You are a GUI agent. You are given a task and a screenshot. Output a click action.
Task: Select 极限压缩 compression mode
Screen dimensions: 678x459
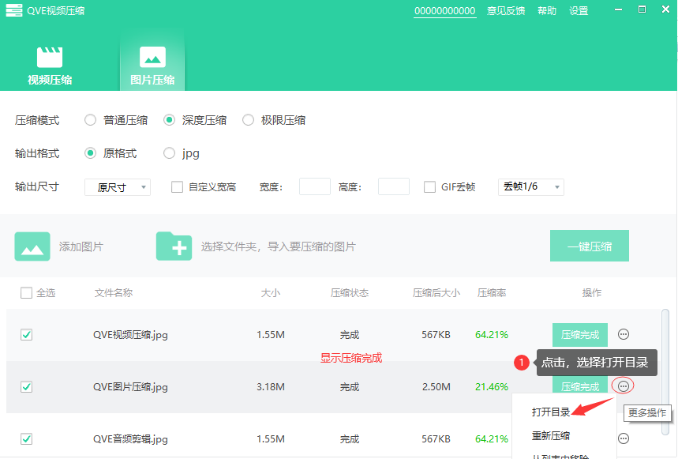(x=248, y=120)
